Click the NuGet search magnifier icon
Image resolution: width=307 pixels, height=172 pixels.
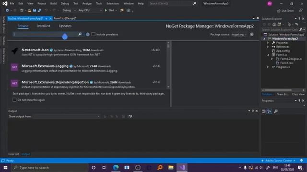tap(80, 34)
